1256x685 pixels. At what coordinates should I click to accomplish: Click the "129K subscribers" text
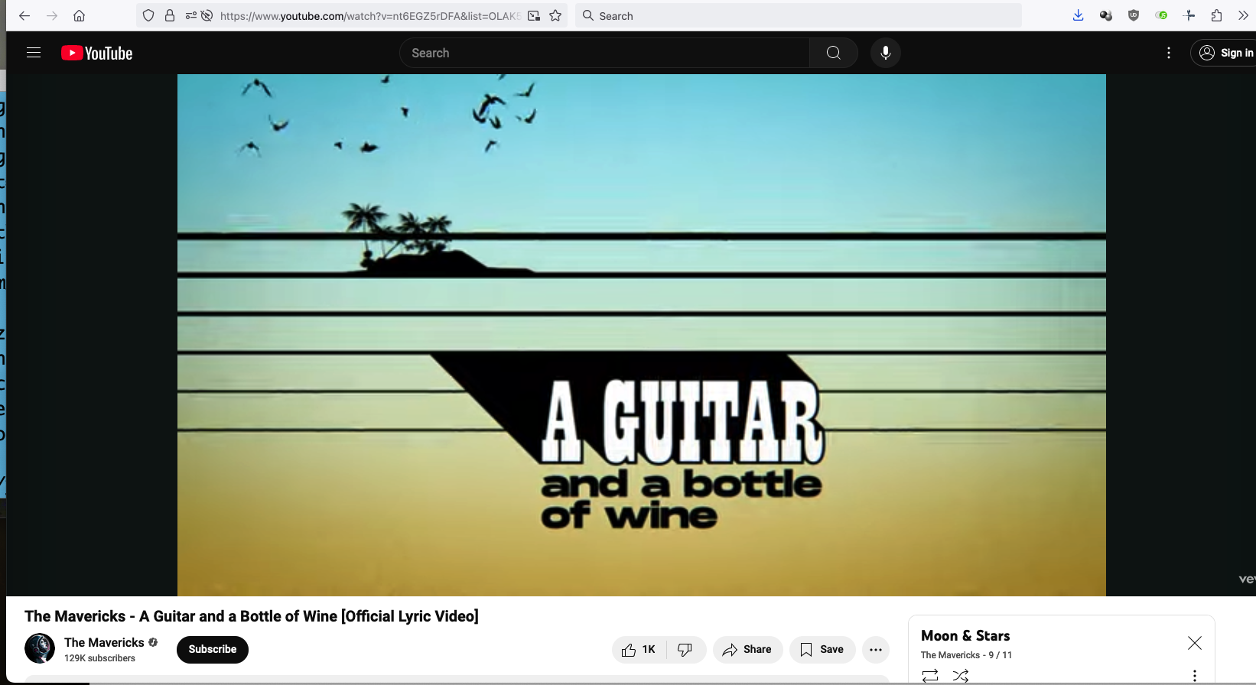(99, 658)
